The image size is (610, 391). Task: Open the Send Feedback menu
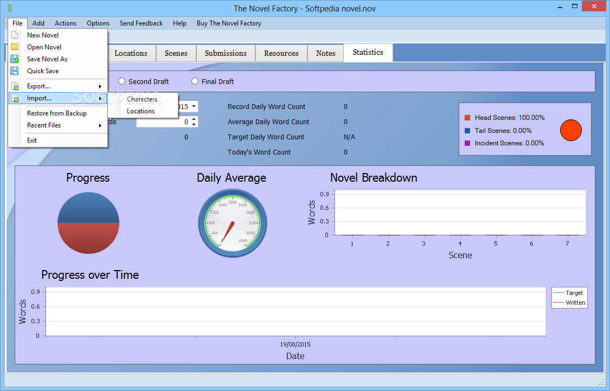click(x=141, y=23)
